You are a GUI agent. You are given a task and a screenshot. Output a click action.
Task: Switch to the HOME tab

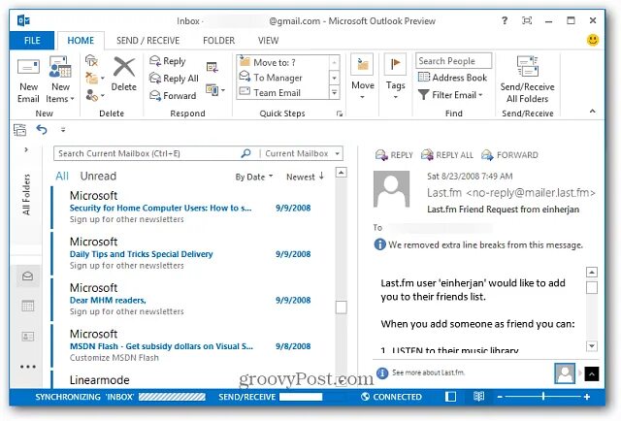[81, 41]
